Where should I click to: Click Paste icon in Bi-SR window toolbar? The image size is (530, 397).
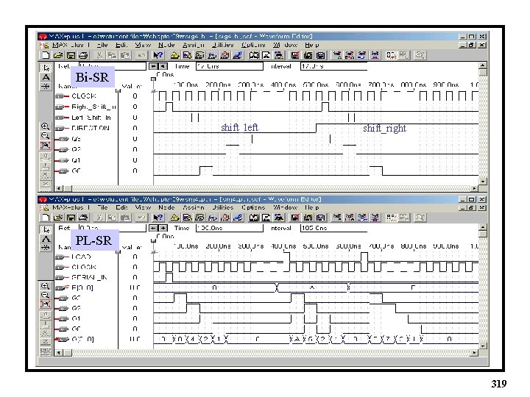point(125,55)
